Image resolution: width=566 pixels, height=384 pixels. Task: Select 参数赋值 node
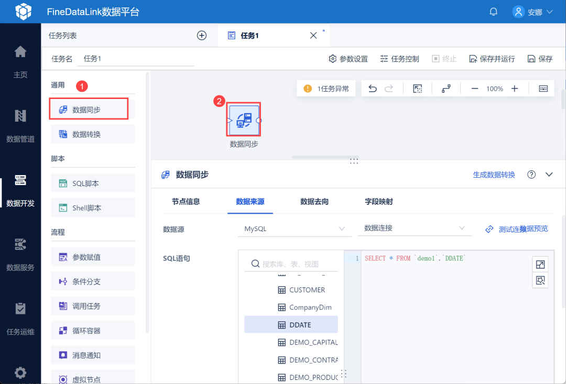pyautogui.click(x=93, y=257)
